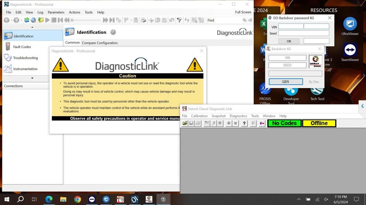Click the Identification help question-mark icon

(113, 32)
